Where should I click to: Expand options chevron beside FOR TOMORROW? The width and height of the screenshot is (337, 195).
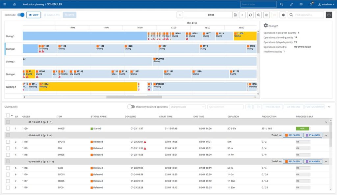pos(329,107)
